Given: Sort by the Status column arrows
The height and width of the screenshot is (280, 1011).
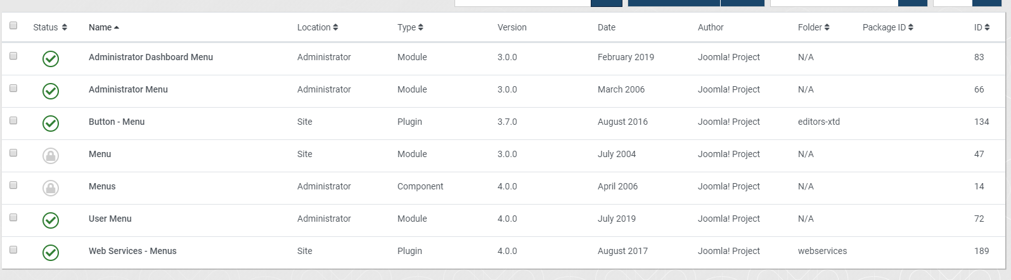Looking at the screenshot, I should click(x=50, y=27).
